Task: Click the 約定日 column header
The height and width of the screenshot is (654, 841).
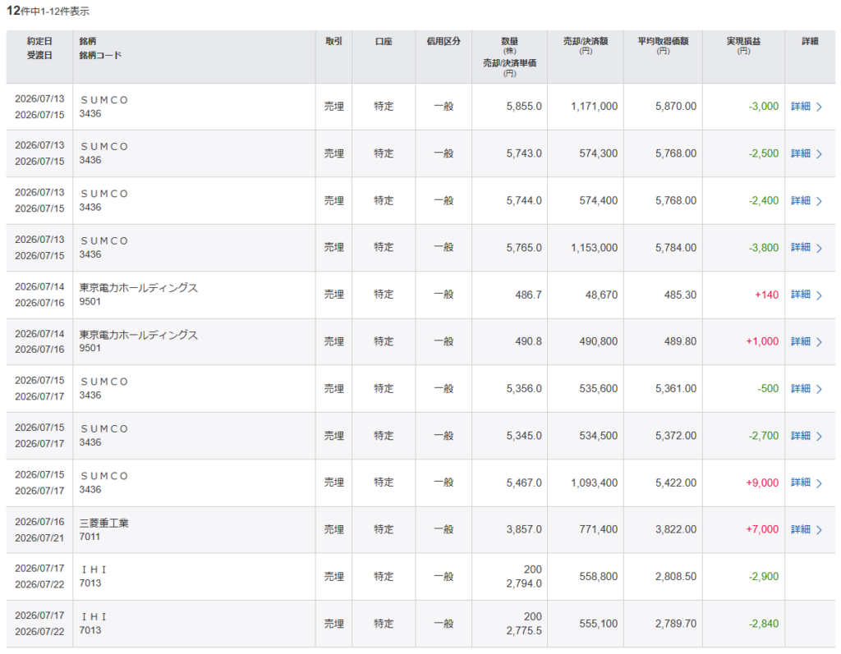Action: pos(39,41)
